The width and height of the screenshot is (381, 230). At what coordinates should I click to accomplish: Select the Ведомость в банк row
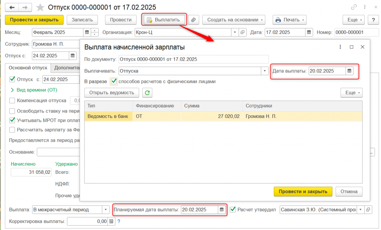[223, 116]
